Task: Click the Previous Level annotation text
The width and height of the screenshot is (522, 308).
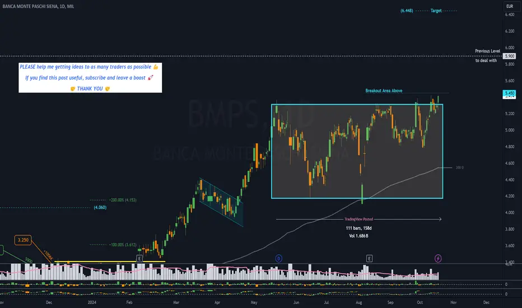Action: coord(487,51)
